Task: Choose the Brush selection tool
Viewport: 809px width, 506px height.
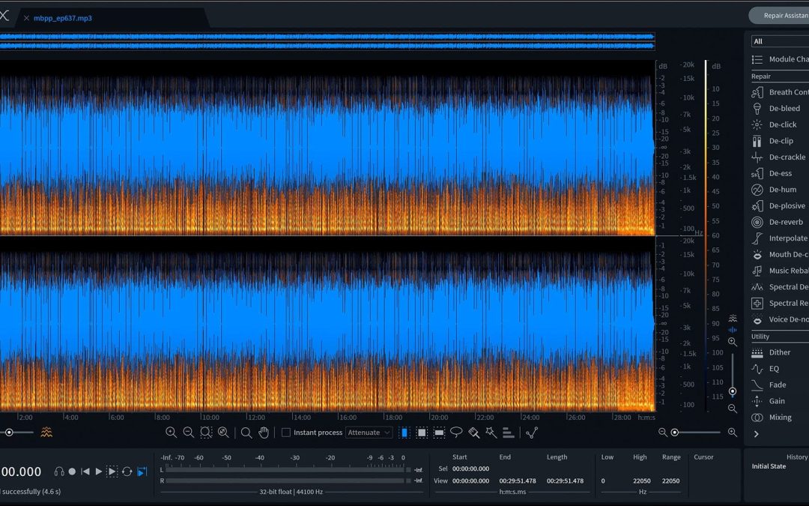Action: tap(473, 433)
